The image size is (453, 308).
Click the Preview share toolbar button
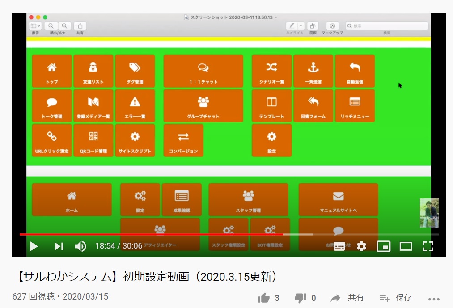(80, 26)
